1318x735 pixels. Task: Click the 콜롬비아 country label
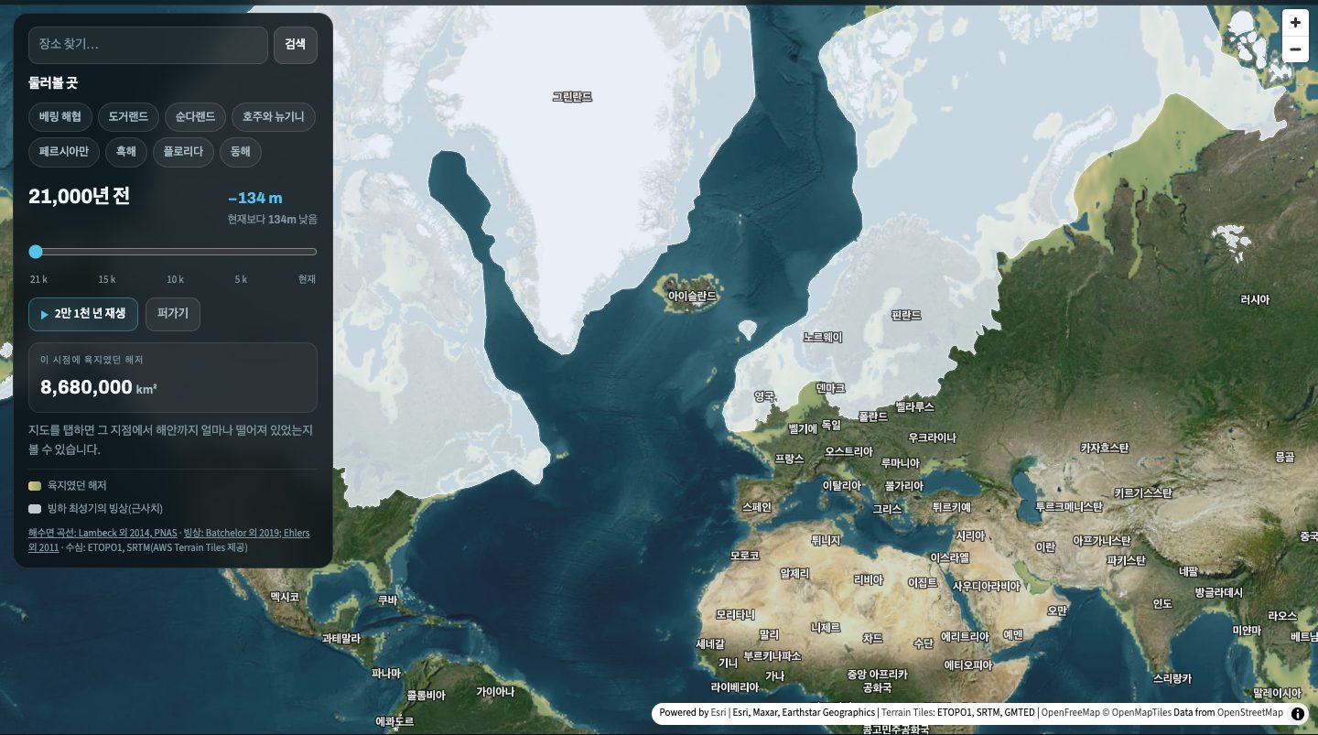[x=426, y=696]
